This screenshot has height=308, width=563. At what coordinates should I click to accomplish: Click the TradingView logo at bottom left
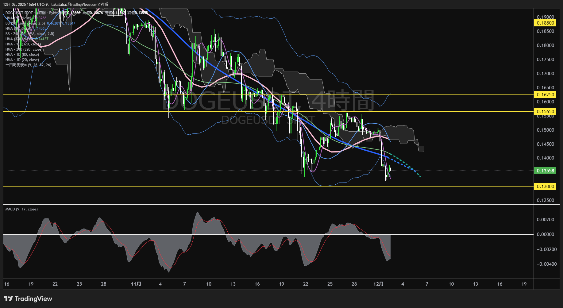coord(28,299)
